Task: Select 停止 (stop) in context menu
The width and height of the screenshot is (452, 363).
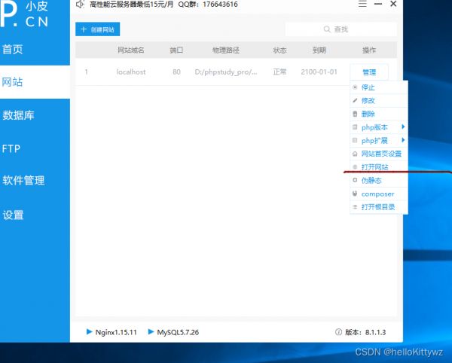Action: coord(368,87)
